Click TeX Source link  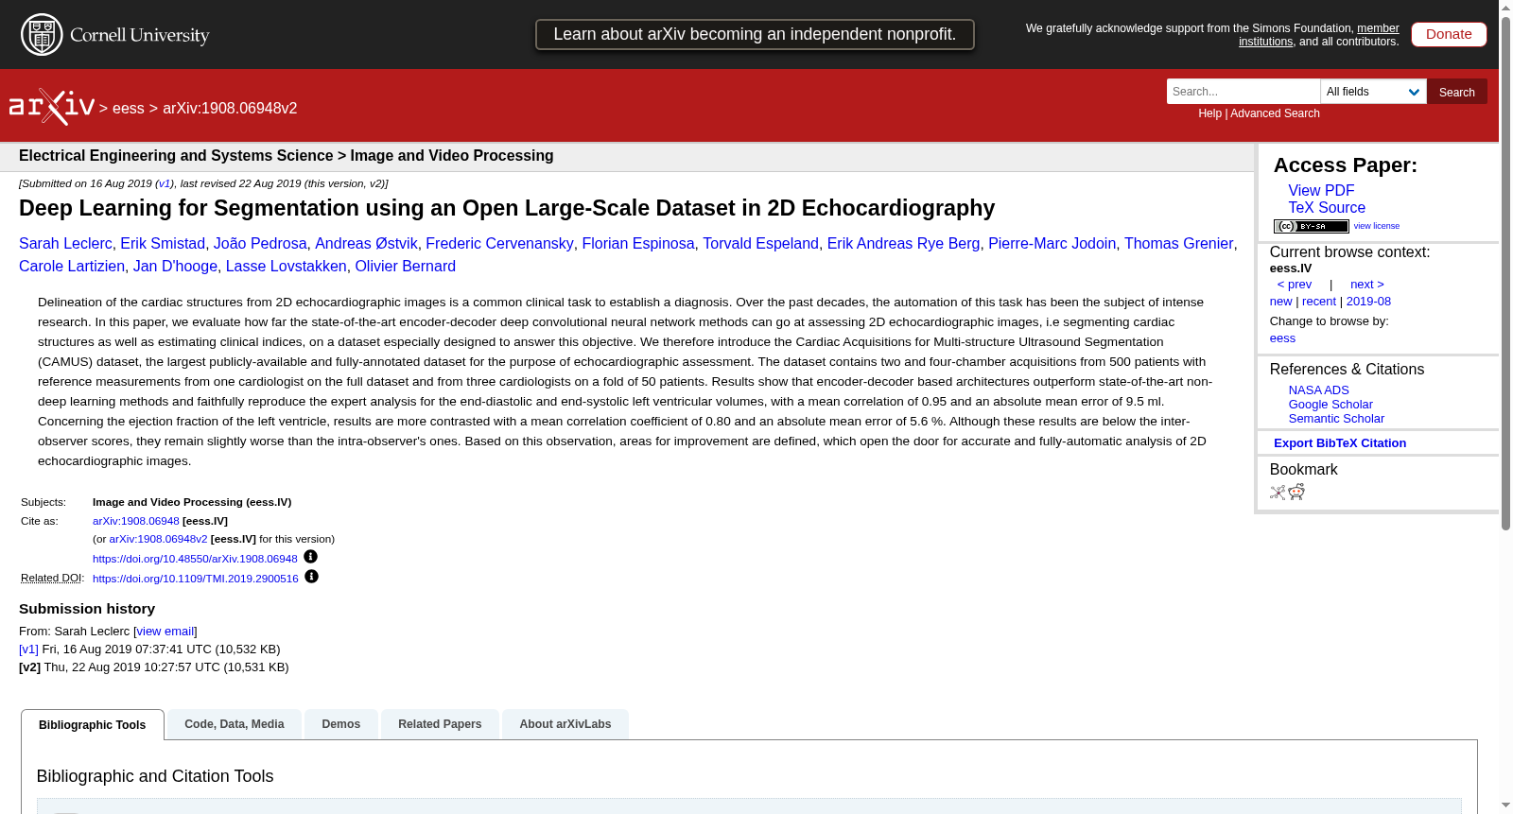[1327, 208]
